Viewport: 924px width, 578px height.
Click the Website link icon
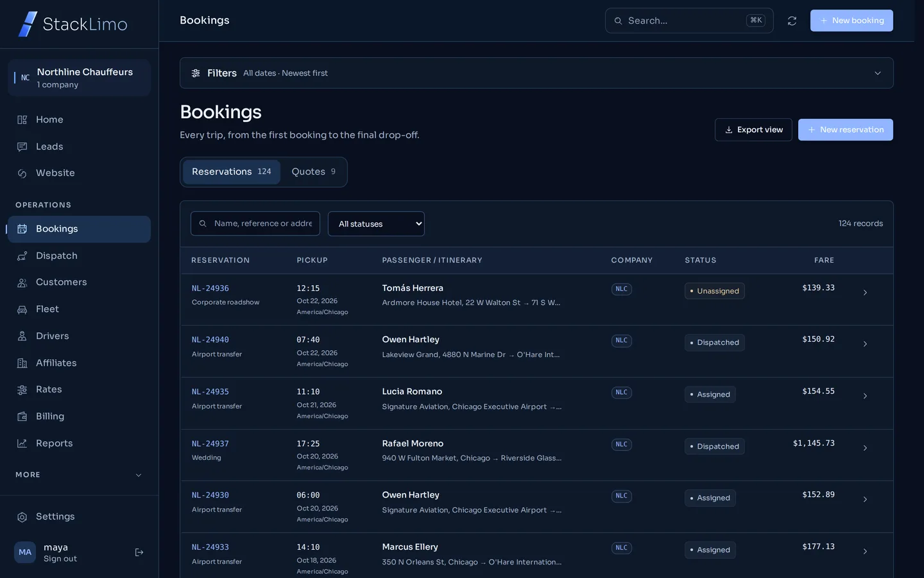coord(22,173)
